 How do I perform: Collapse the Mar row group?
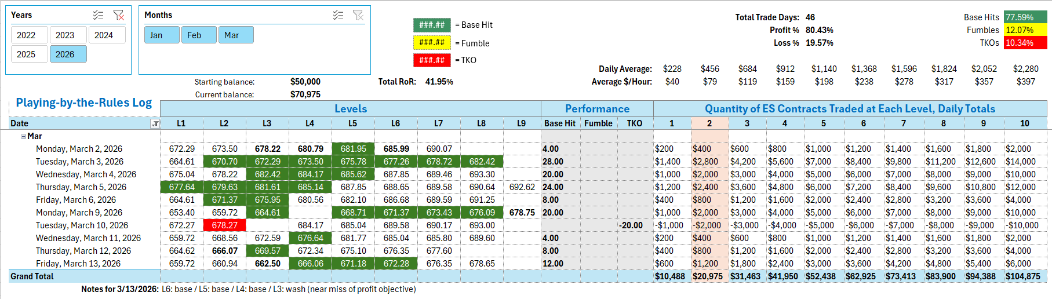point(23,137)
